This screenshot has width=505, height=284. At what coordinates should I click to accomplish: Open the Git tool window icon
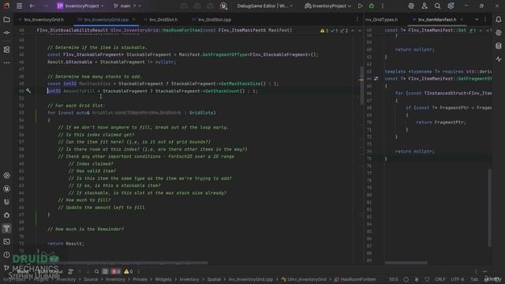tap(6, 268)
